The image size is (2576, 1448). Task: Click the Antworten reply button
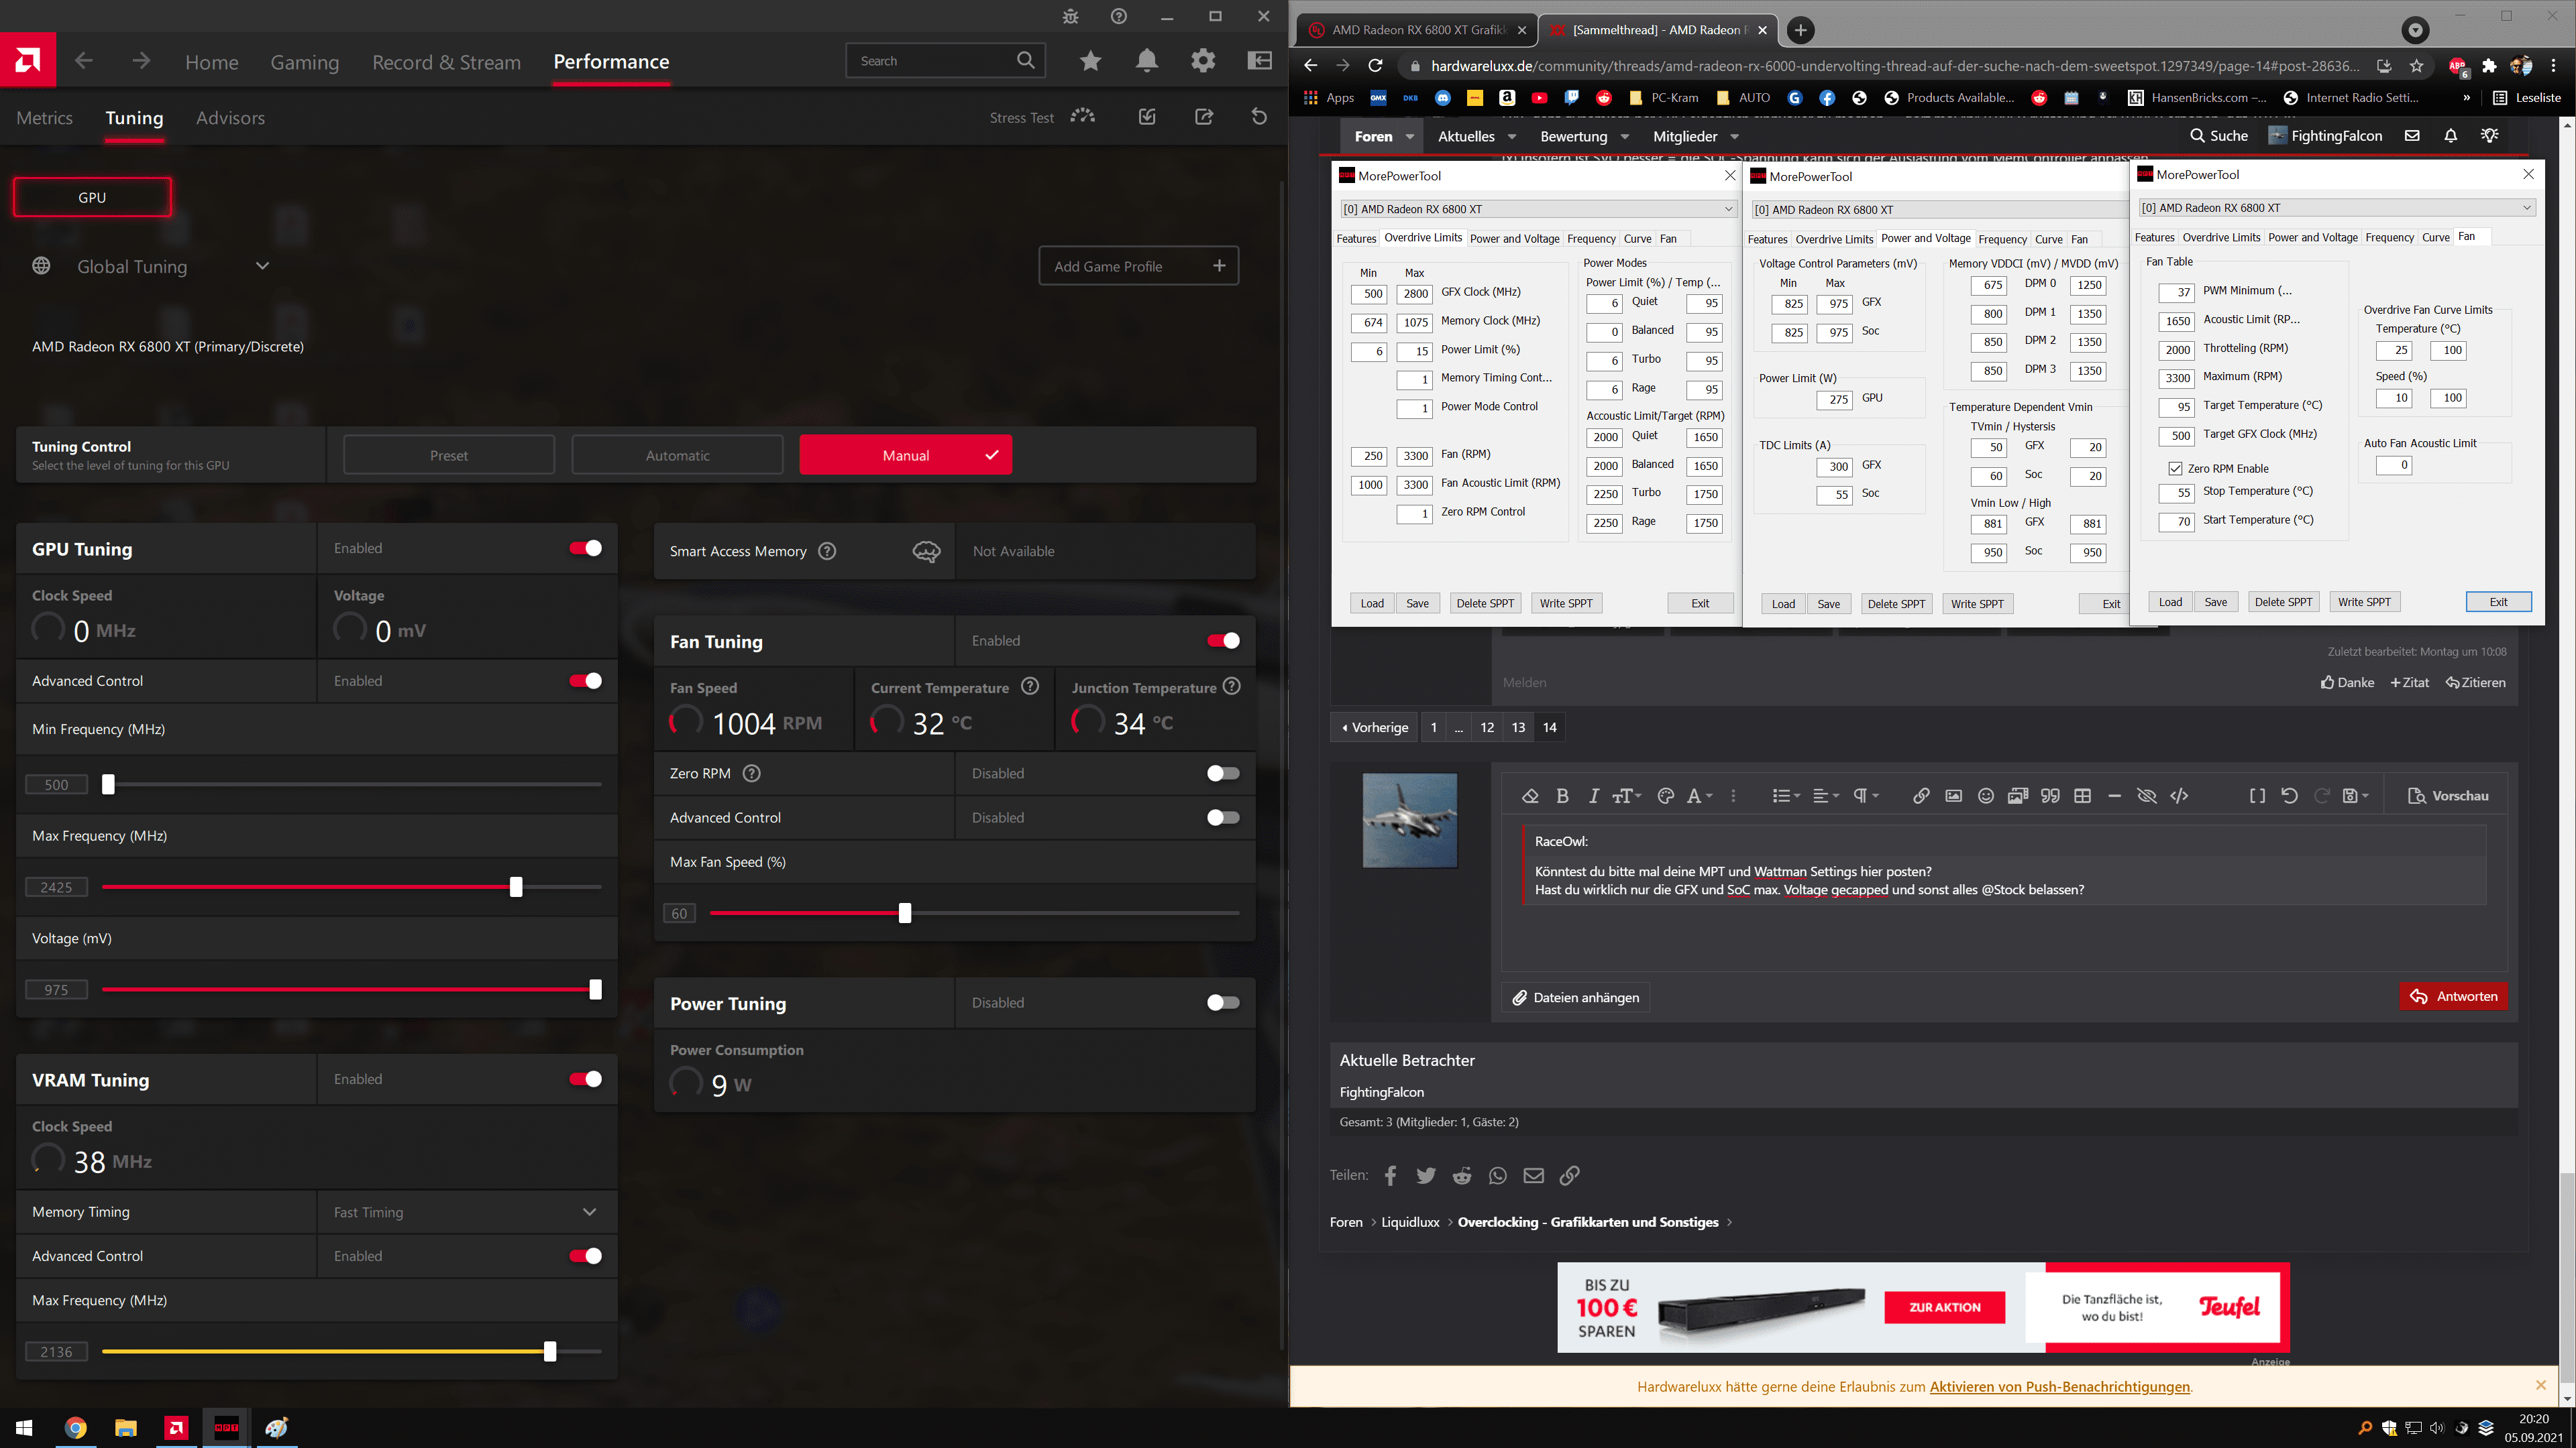coord(2453,996)
